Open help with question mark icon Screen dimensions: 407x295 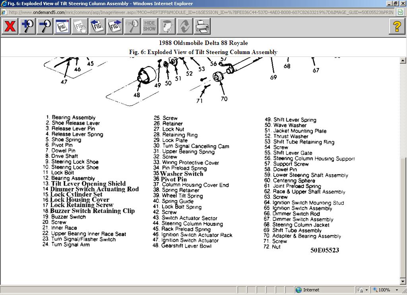tap(397, 26)
